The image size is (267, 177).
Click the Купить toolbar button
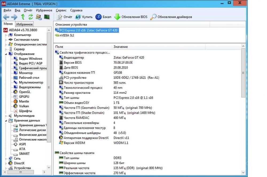point(84,17)
